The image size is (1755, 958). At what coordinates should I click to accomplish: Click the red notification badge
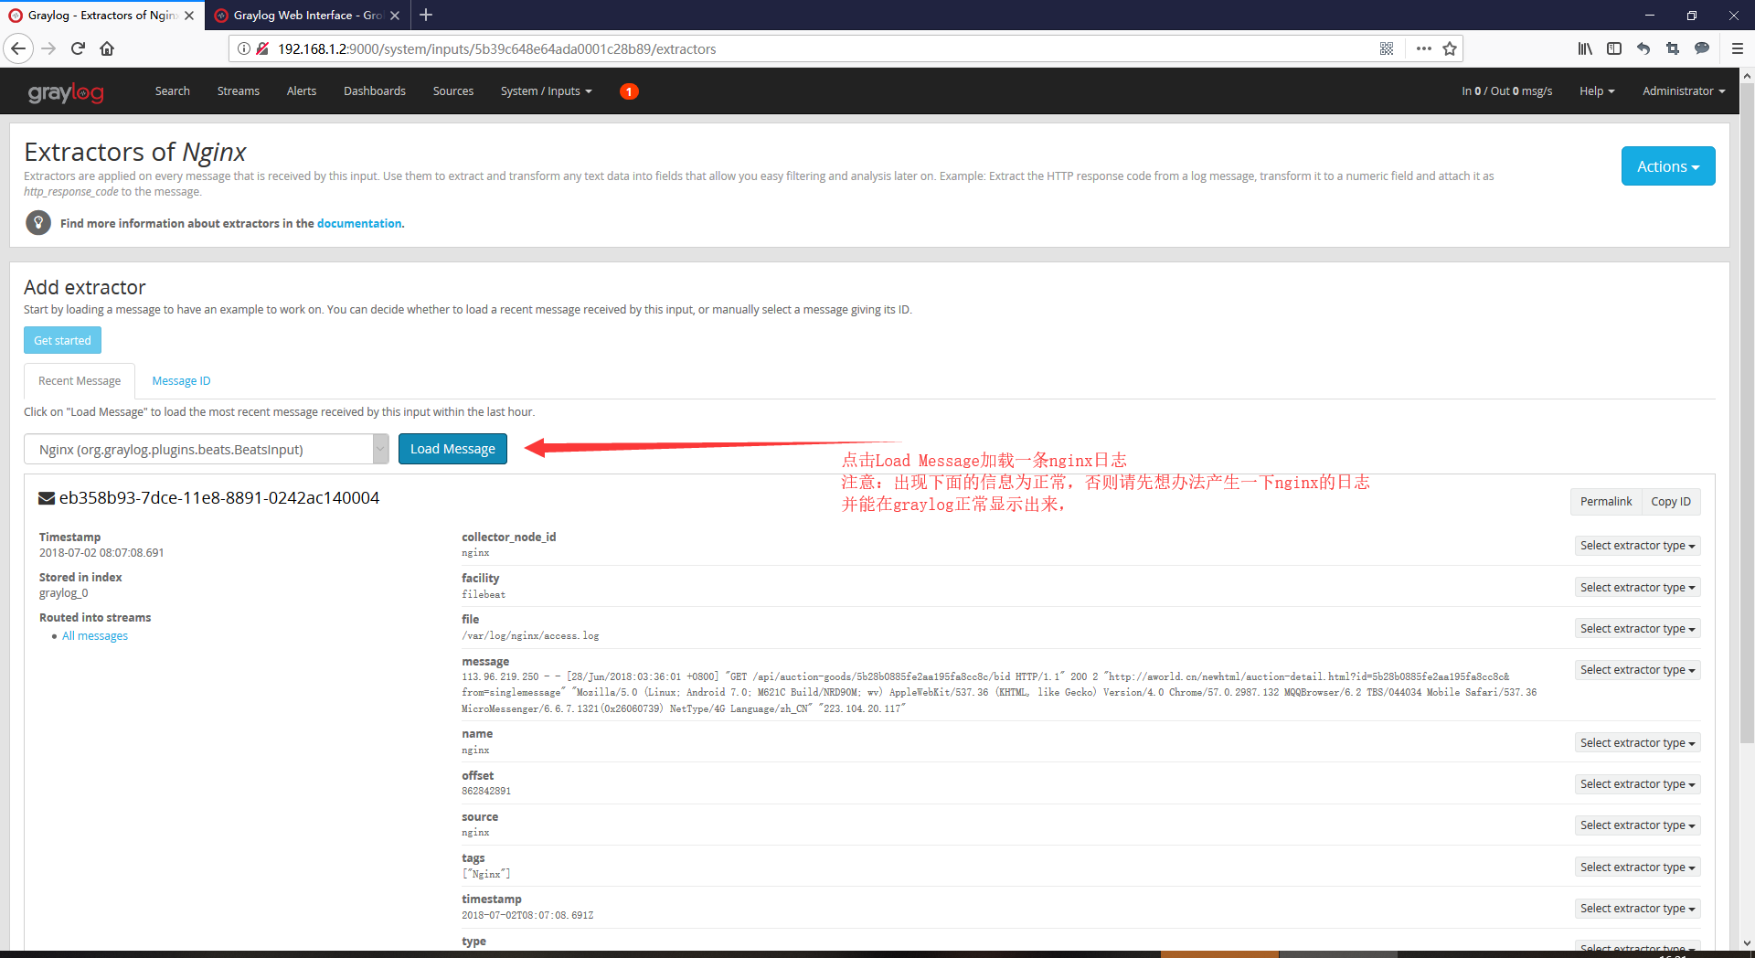[629, 91]
